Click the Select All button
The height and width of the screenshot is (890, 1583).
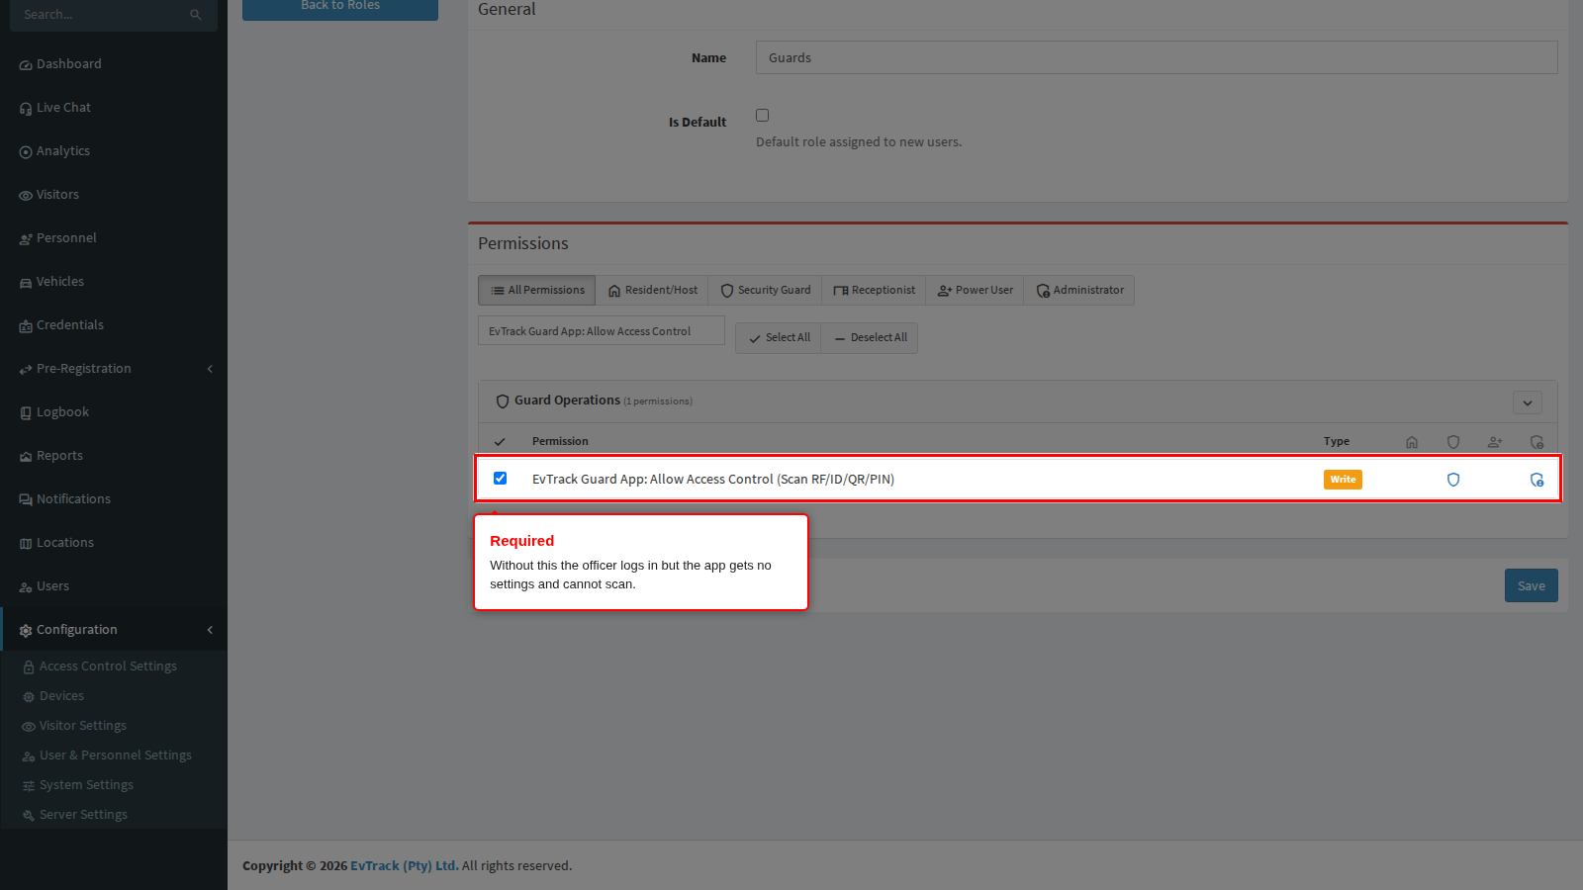click(x=779, y=338)
